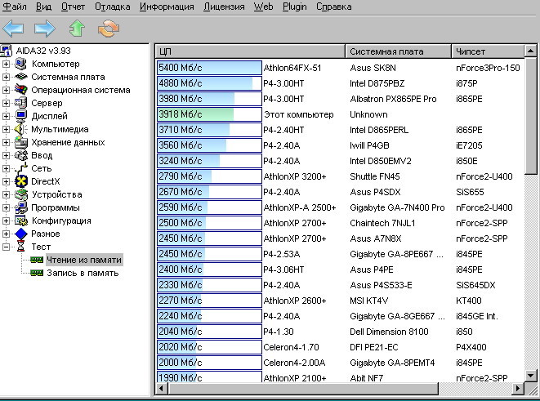The height and width of the screenshot is (401, 540).
Task: Expand the Системная плата tree node
Action: (7, 77)
